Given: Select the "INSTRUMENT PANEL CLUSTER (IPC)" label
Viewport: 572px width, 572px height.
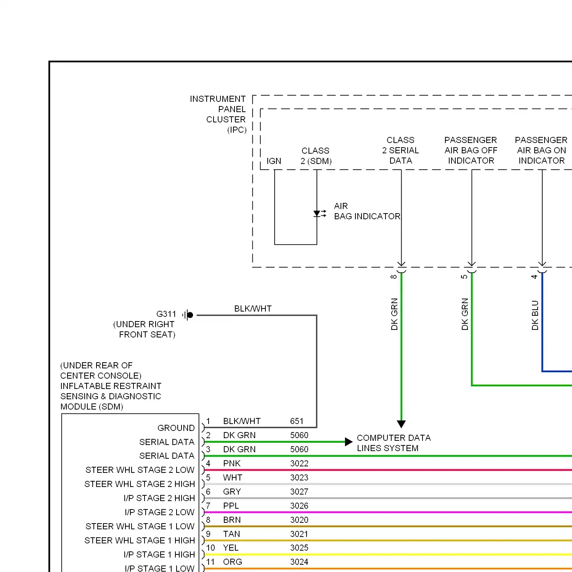Looking at the screenshot, I should [218, 114].
